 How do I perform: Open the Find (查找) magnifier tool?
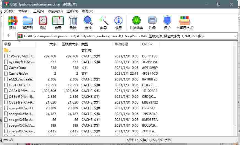click(x=88, y=21)
